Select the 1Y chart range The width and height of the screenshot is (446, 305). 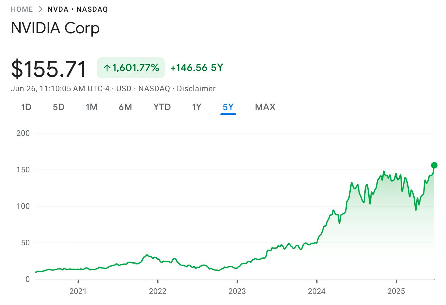pyautogui.click(x=197, y=107)
